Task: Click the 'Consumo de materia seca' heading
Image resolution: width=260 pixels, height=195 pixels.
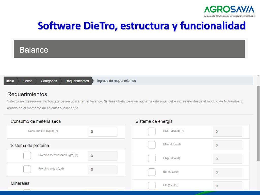Action: 36,121
